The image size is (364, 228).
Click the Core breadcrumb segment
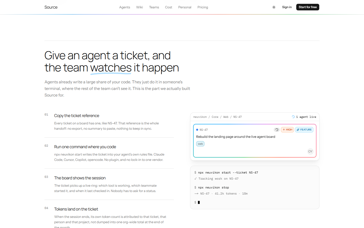pos(215,117)
